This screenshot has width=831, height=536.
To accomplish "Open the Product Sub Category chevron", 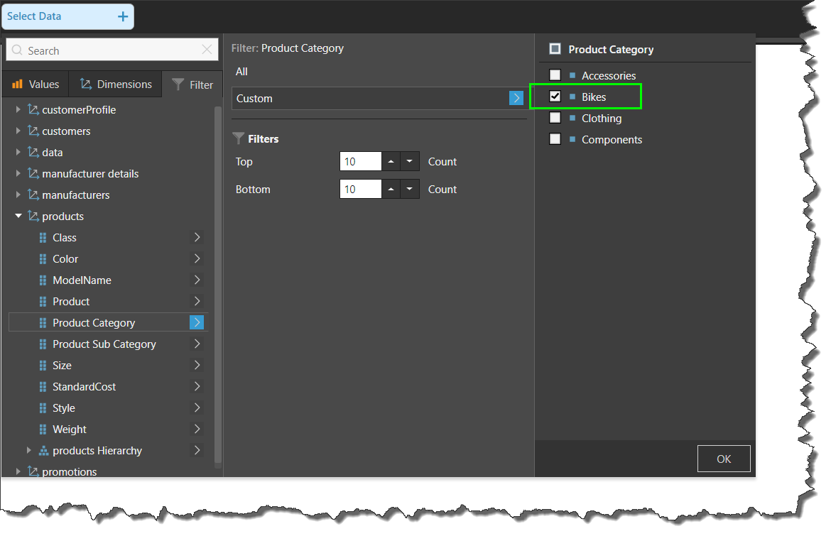I will click(x=197, y=344).
